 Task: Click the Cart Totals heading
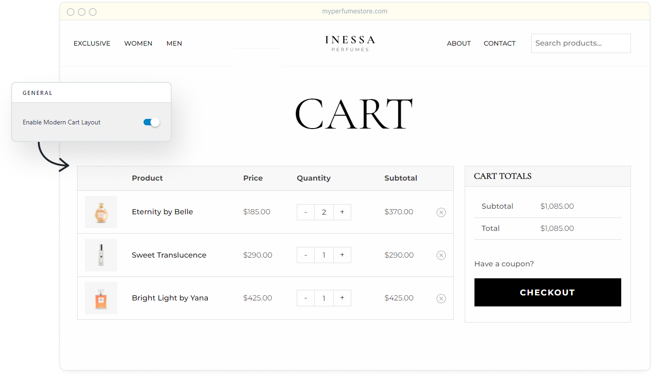point(503,176)
